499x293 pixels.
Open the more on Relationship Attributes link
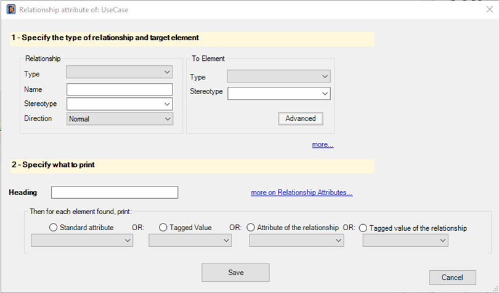[302, 193]
